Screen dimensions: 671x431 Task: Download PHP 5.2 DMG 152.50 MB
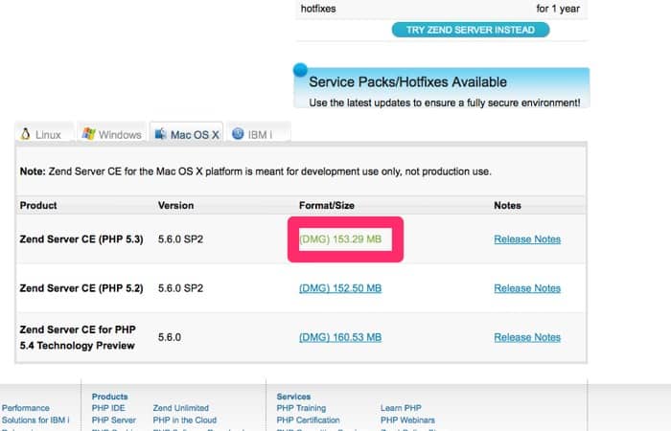[340, 288]
